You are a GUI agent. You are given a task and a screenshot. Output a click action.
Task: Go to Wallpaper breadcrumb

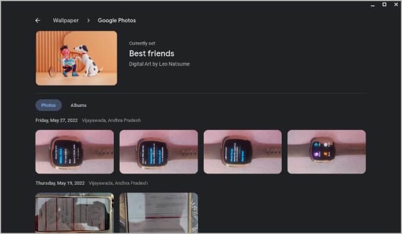(66, 20)
